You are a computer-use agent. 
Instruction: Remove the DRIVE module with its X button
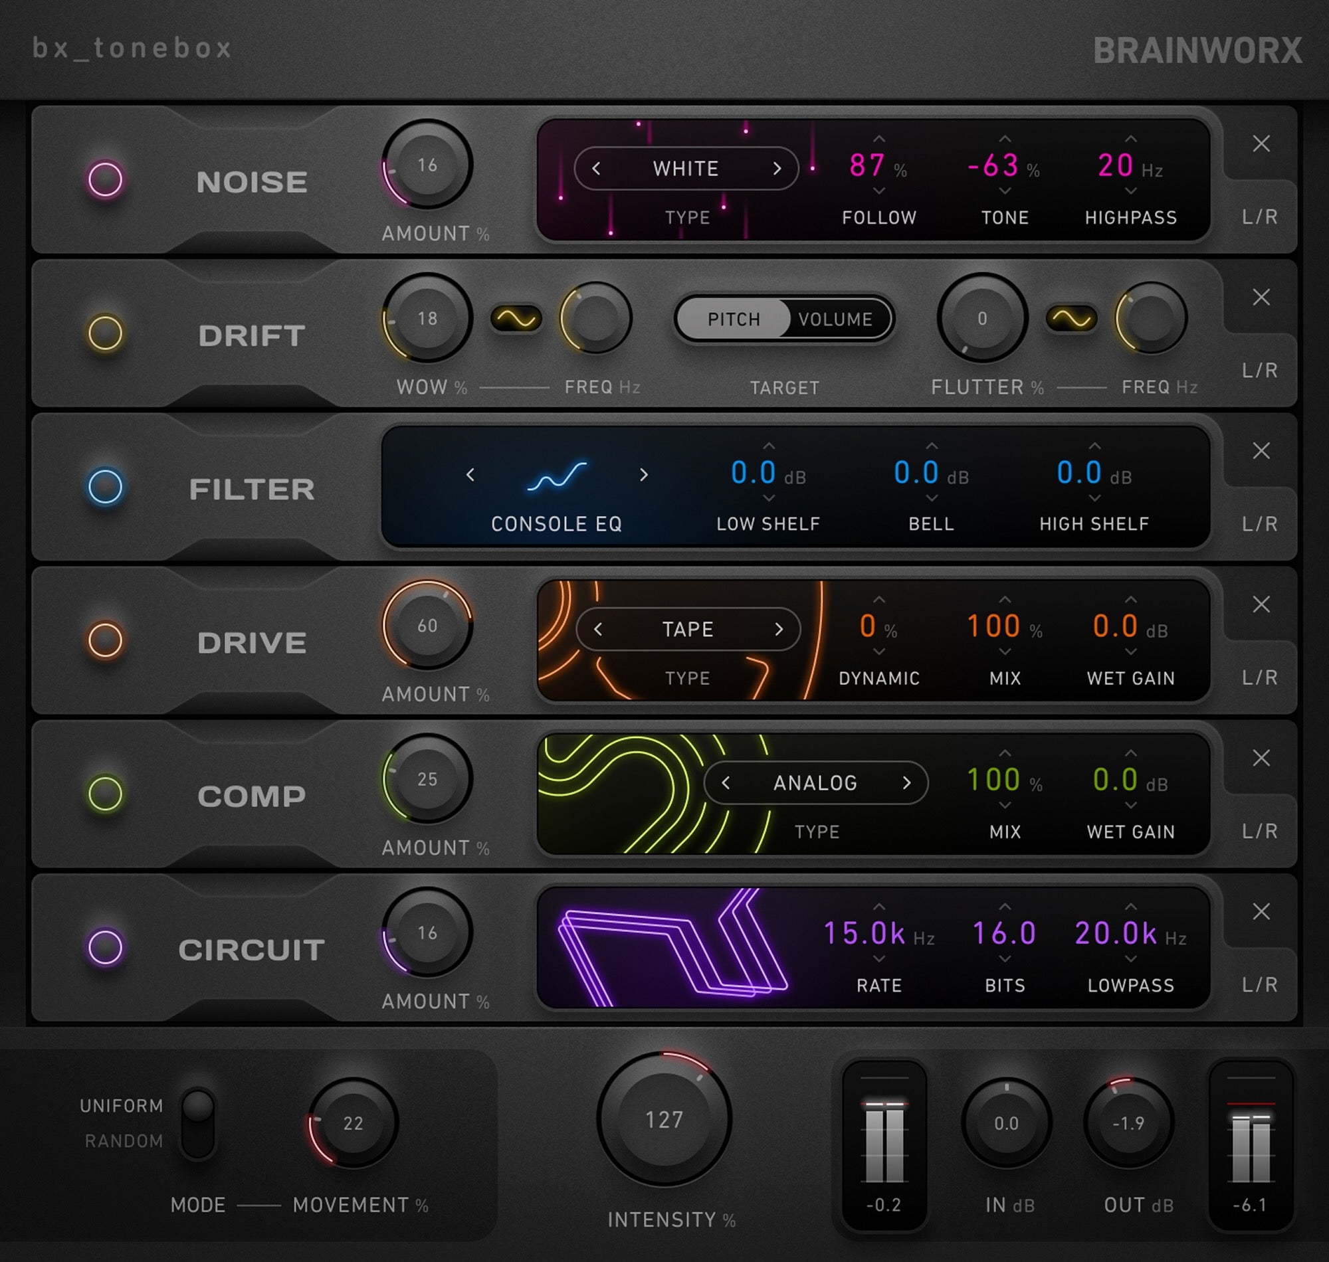click(1261, 605)
